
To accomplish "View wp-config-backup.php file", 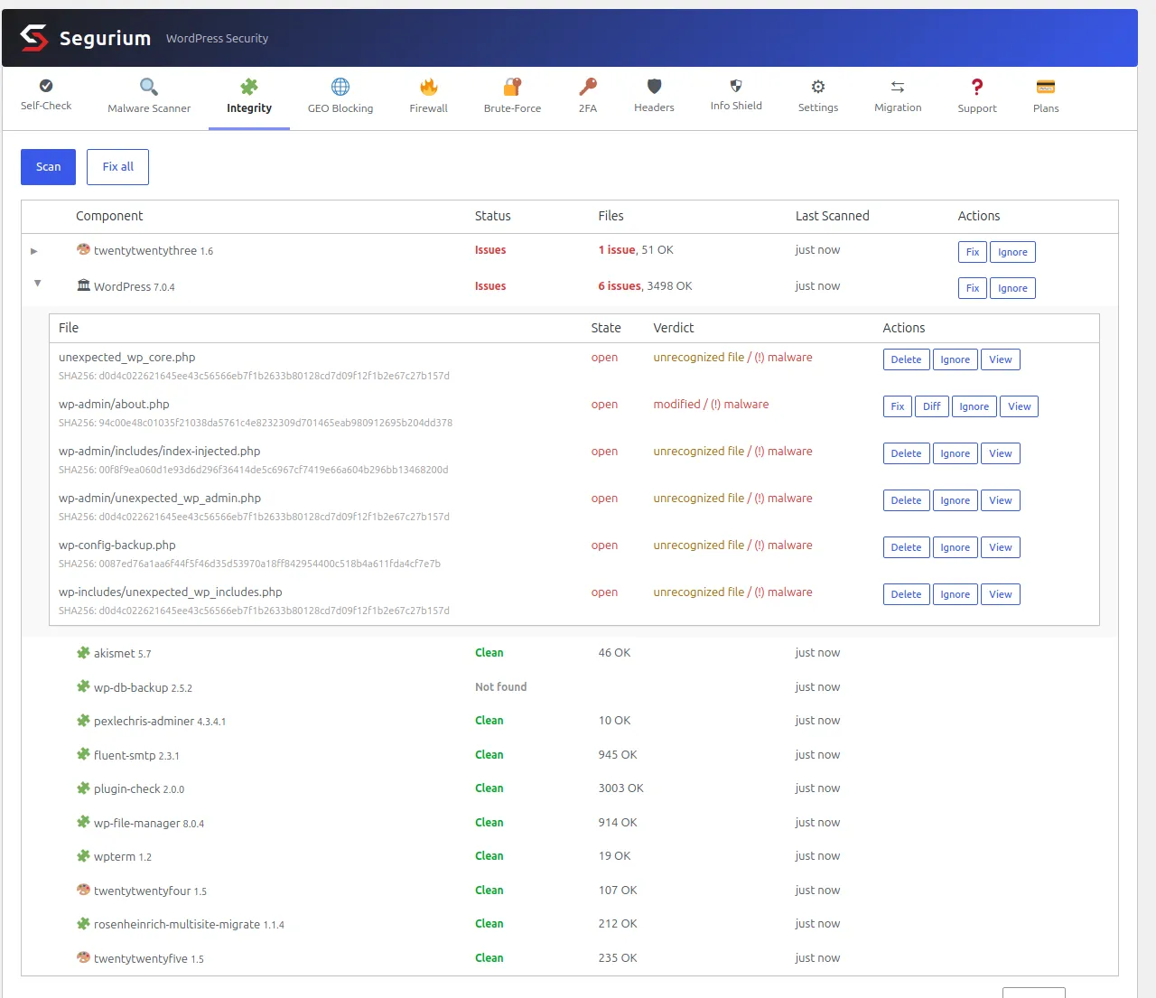I will [1001, 547].
